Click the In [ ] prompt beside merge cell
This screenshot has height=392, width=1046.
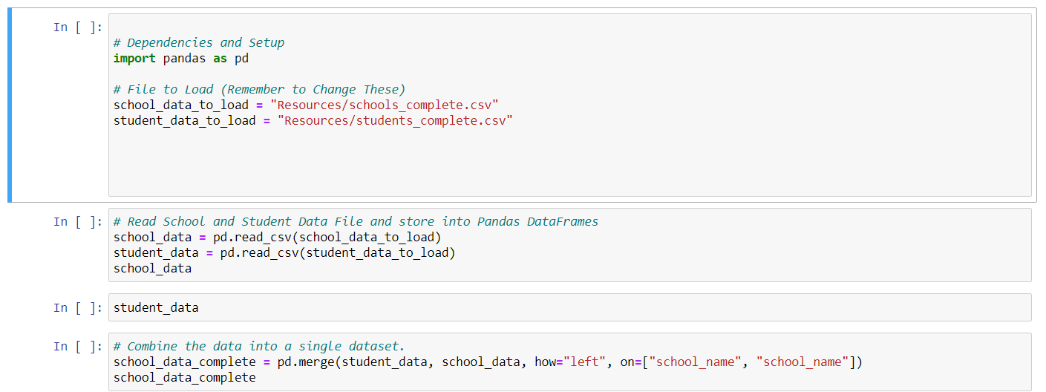(78, 346)
